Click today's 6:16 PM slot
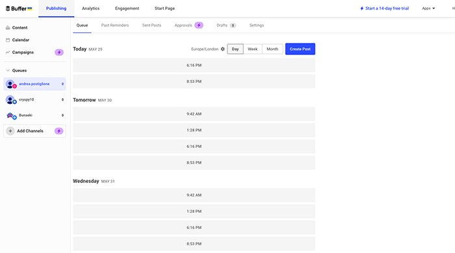 click(194, 65)
